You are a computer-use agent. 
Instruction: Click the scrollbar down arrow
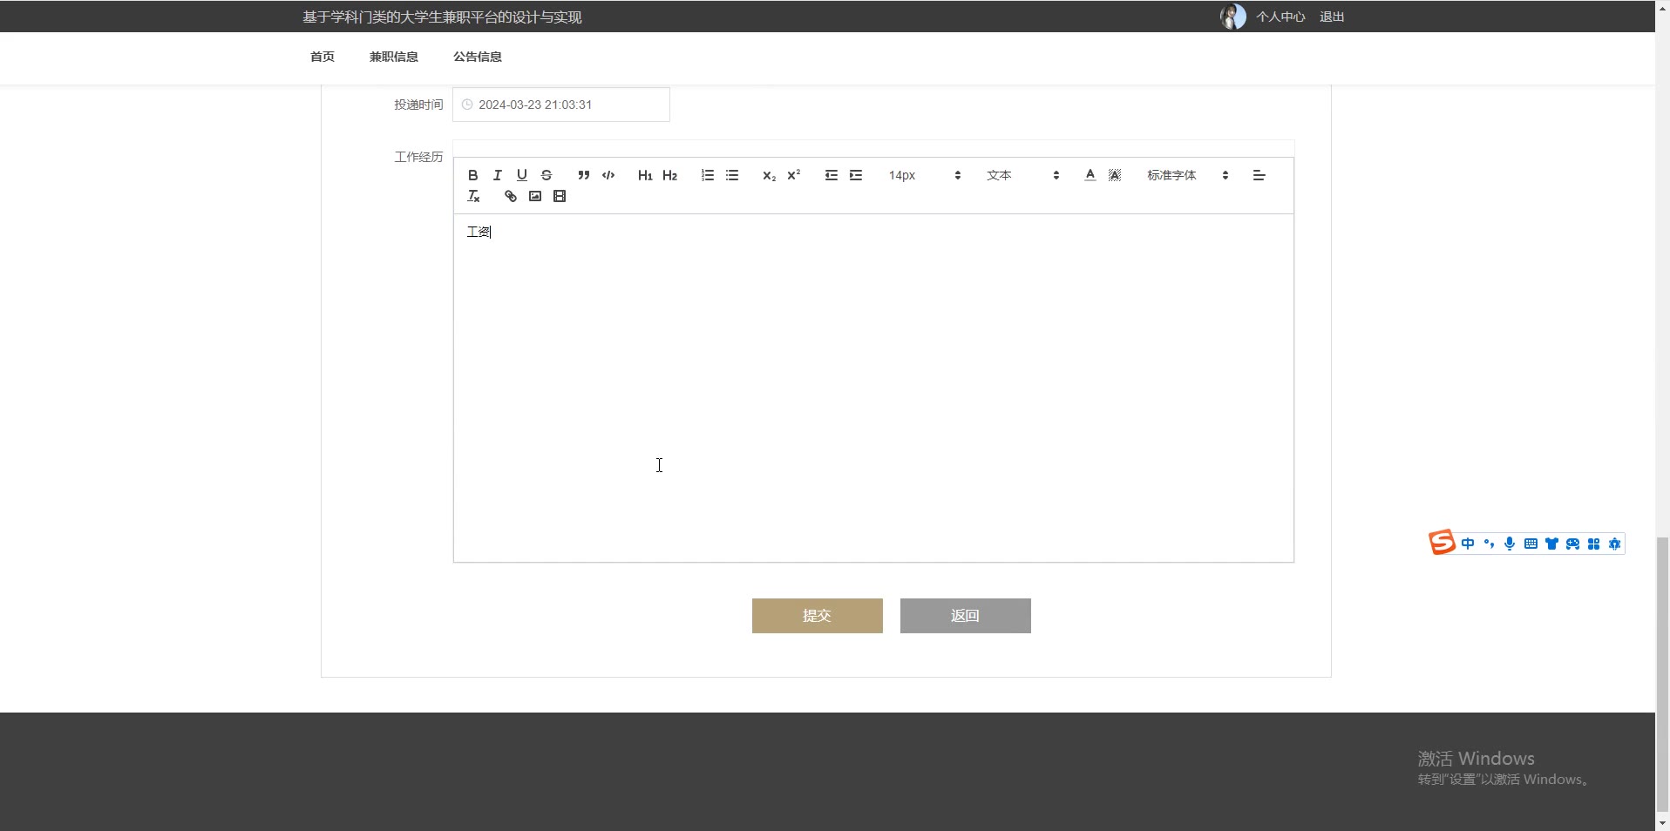pos(1662,823)
